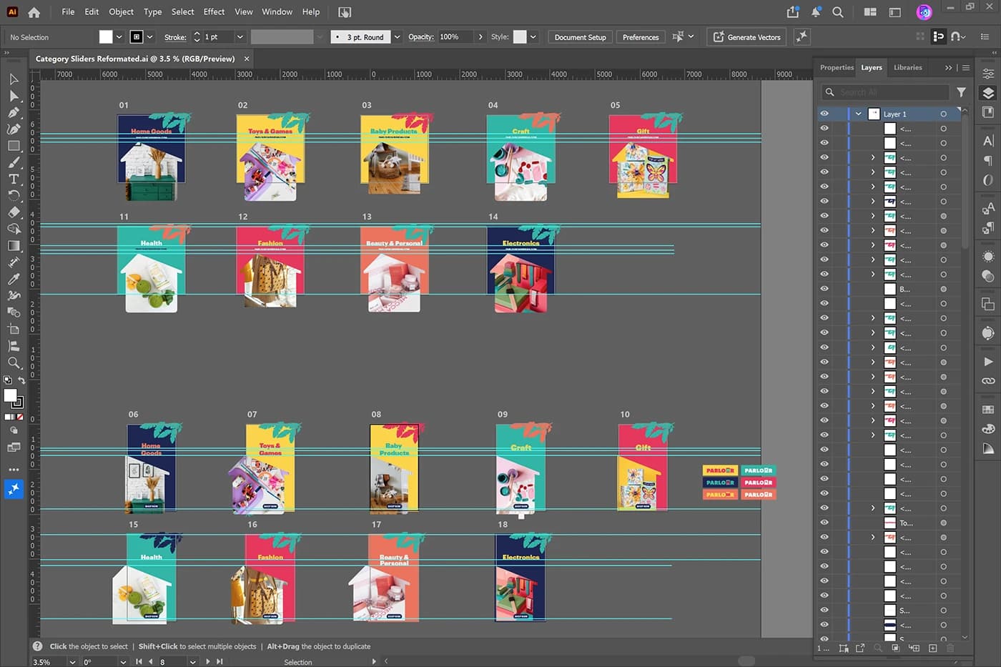
Task: Choose the Paintbrush tool
Action: pos(14,162)
